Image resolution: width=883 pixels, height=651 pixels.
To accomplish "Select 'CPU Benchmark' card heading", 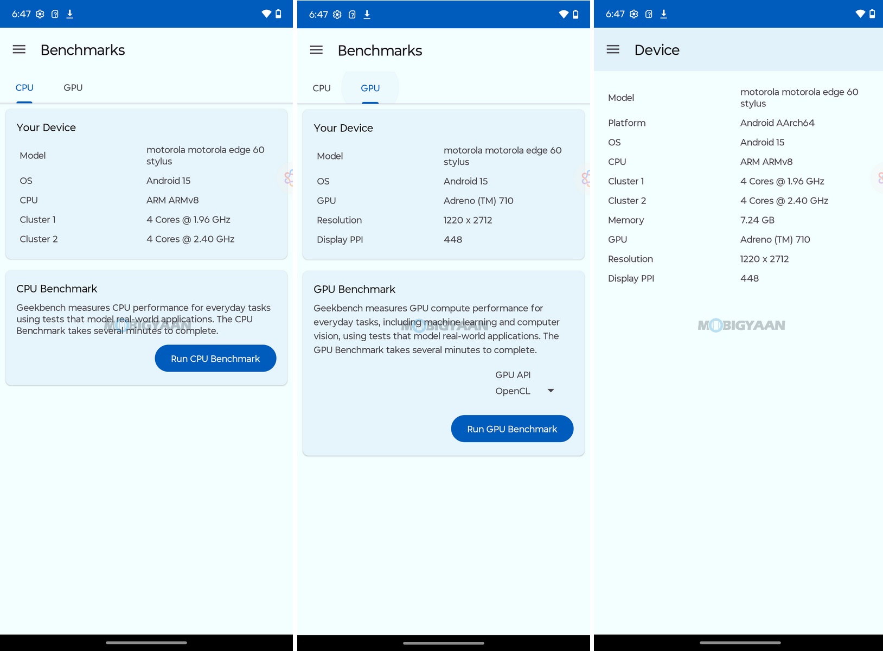I will (x=57, y=289).
